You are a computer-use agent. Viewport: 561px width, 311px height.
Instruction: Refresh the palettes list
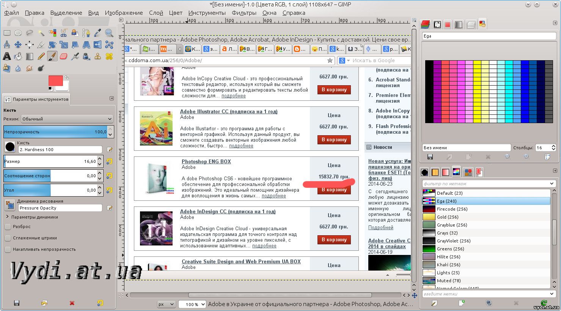[544, 303]
